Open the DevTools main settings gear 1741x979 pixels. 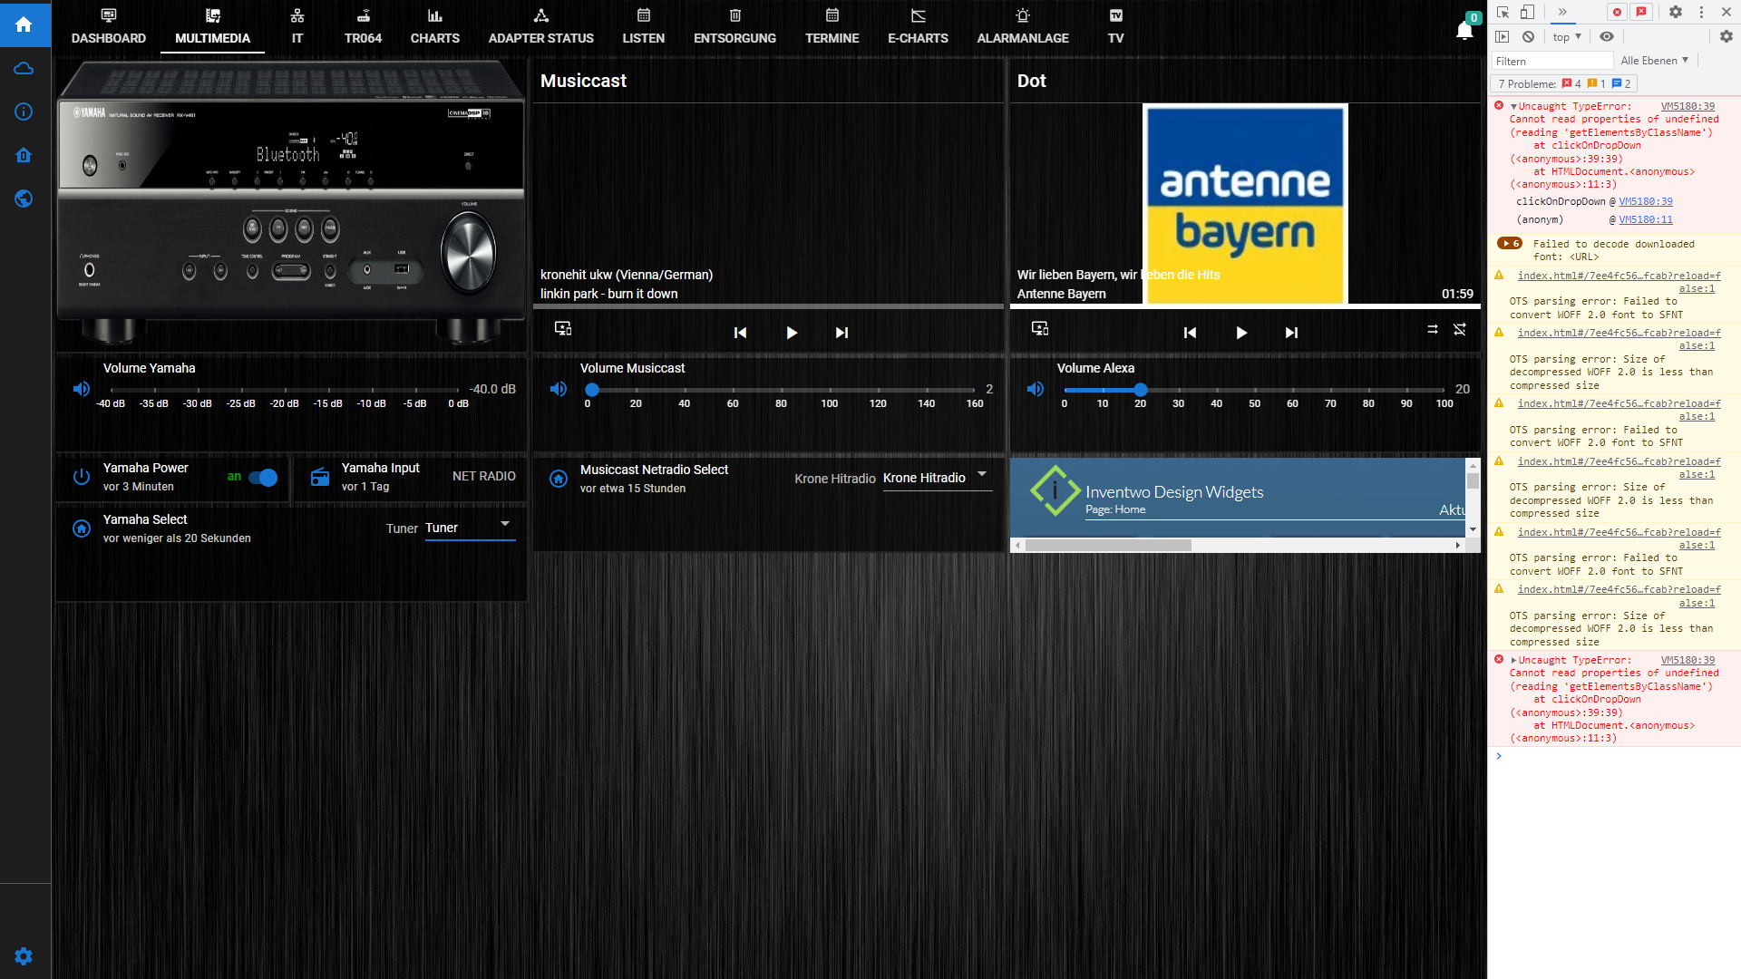pyautogui.click(x=1676, y=12)
